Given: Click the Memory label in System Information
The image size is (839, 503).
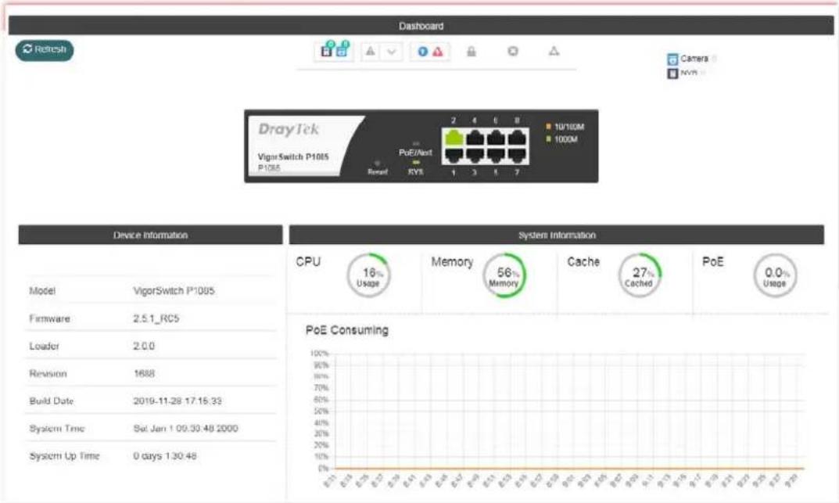Looking at the screenshot, I should (452, 261).
